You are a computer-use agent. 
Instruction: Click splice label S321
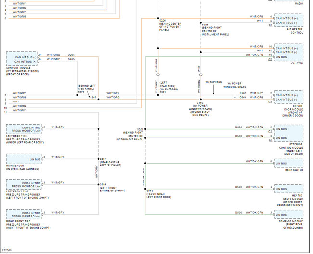[163, 92]
